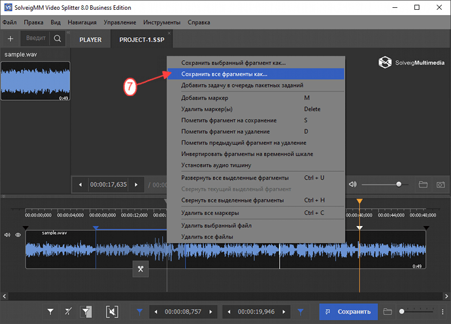Choose Пометить фрагмент на сохранение
The height and width of the screenshot is (324, 451).
click(256, 120)
